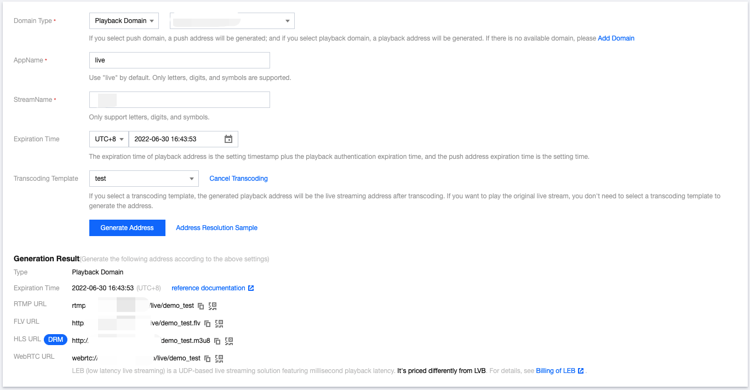Click the Cancel Transcoding link
Image resolution: width=750 pixels, height=390 pixels.
pos(238,179)
